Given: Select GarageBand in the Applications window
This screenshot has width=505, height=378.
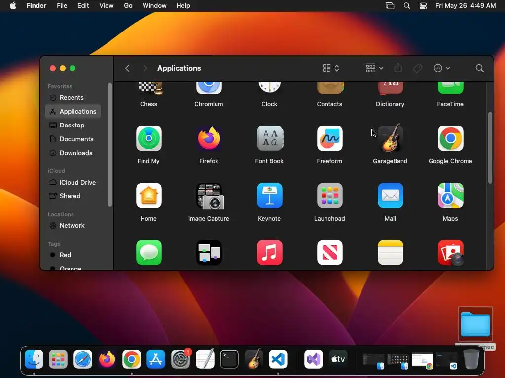Looking at the screenshot, I should [390, 138].
